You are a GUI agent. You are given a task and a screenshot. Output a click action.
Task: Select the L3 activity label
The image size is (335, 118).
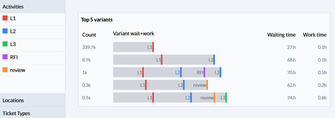(x=13, y=44)
